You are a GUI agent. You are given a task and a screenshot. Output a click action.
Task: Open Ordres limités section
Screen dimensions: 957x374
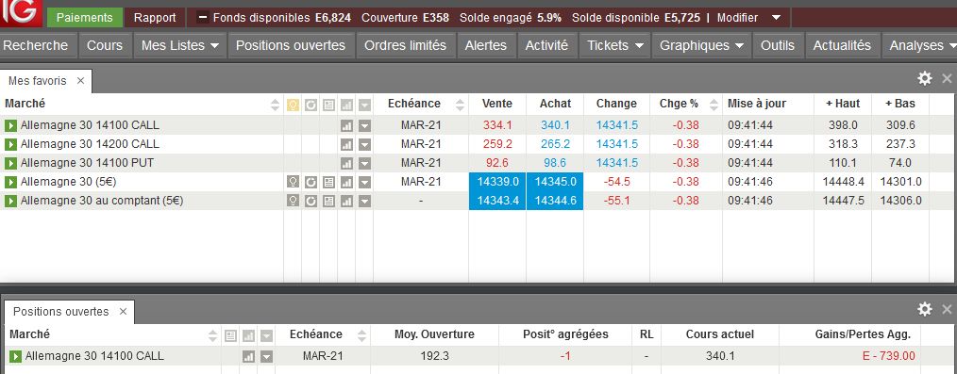tap(405, 45)
